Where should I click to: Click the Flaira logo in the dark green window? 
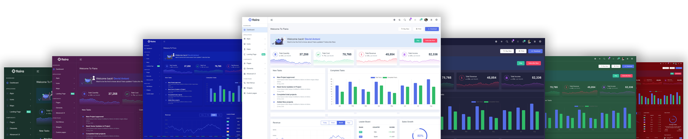18,71
